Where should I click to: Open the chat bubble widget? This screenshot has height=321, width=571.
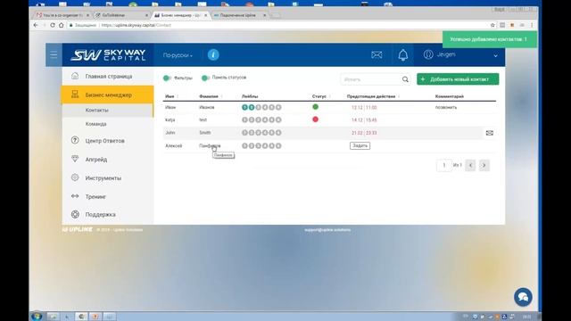(523, 297)
